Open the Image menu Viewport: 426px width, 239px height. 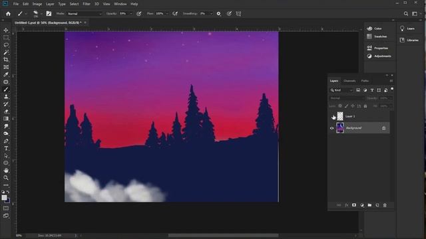point(37,4)
